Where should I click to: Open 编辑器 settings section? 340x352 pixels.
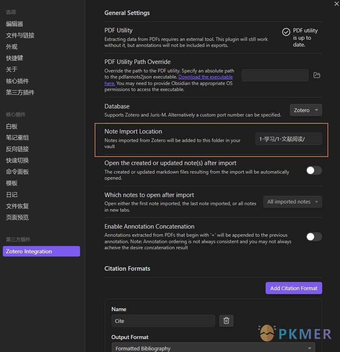pos(15,24)
